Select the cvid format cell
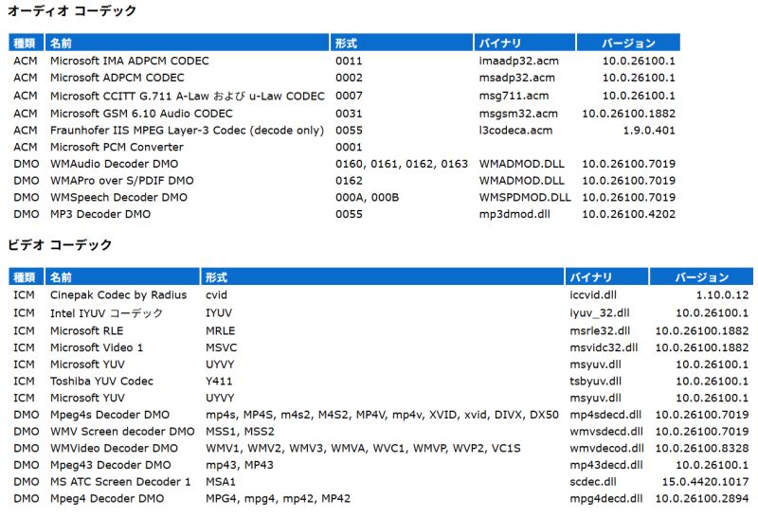The height and width of the screenshot is (516, 758). coord(216,294)
